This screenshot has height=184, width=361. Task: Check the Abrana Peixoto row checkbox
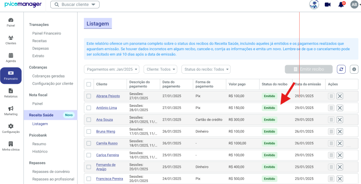tap(89, 96)
